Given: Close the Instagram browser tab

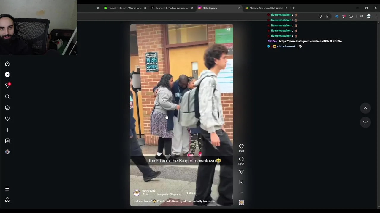Looking at the screenshot, I should coord(239,8).
